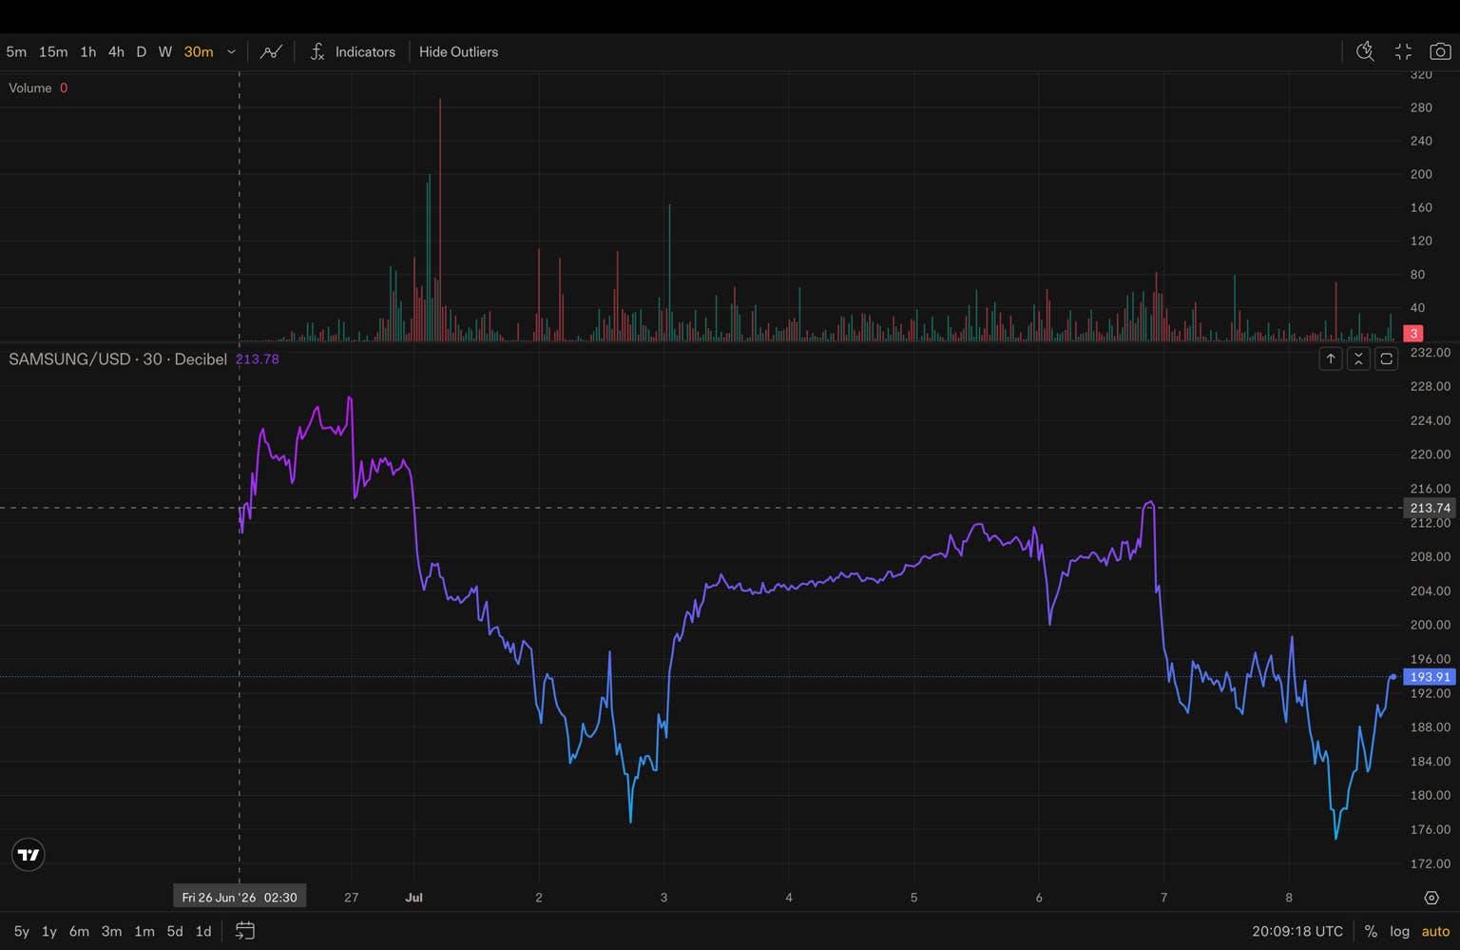Image resolution: width=1460 pixels, height=950 pixels.
Task: Click the Volume legend value 0
Action: 64,88
